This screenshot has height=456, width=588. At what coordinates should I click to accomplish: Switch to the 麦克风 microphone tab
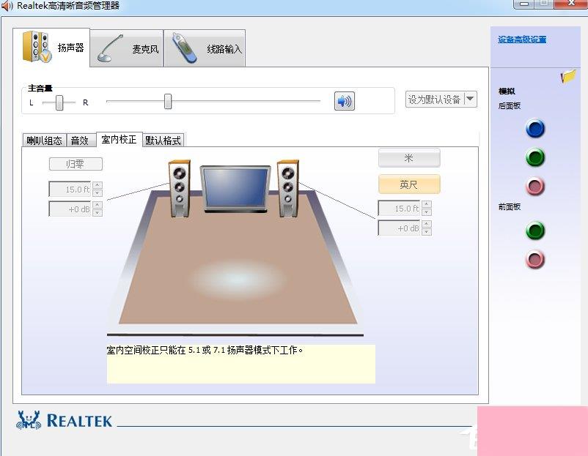tap(127, 48)
